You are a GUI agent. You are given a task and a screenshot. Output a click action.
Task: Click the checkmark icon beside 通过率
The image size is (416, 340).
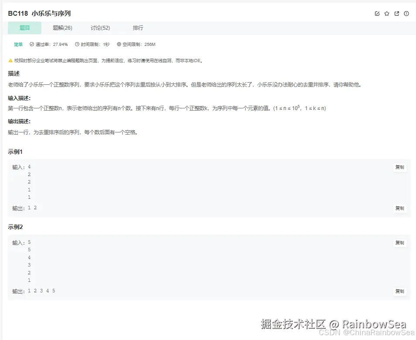click(x=31, y=44)
